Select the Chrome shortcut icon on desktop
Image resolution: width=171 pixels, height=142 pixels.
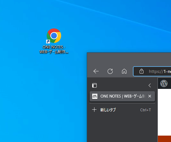click(x=54, y=36)
